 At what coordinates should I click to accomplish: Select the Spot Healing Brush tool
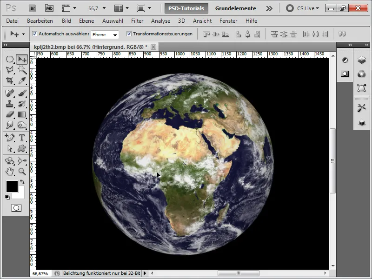[x=10, y=93]
